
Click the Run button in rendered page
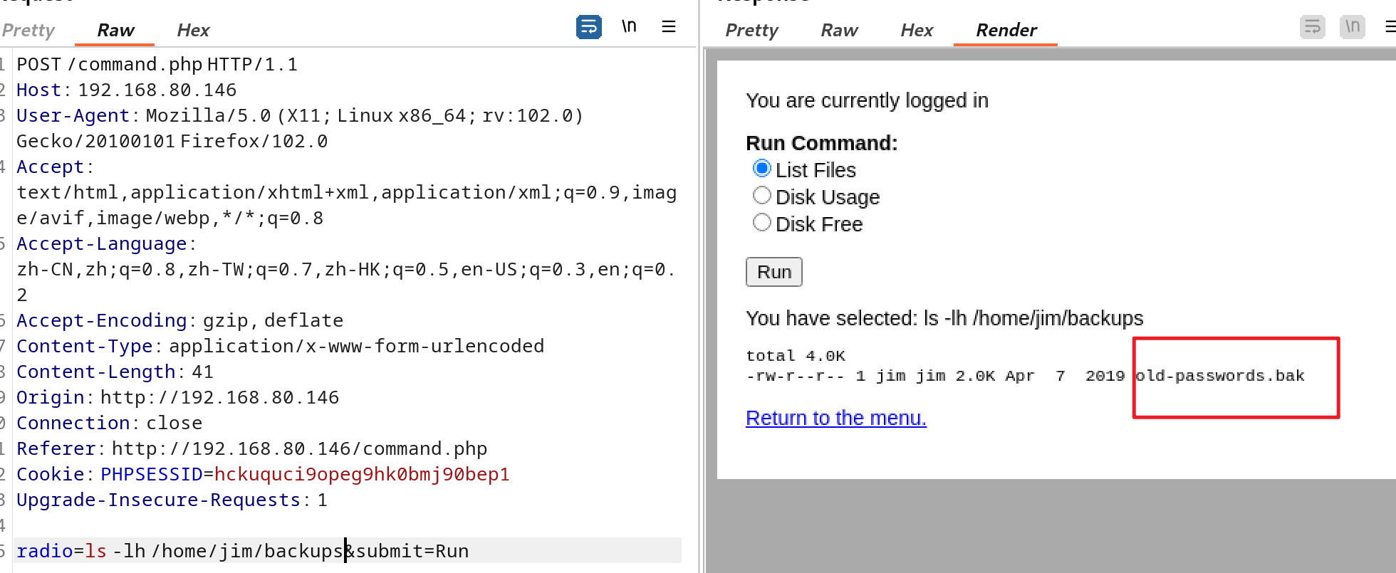point(774,272)
